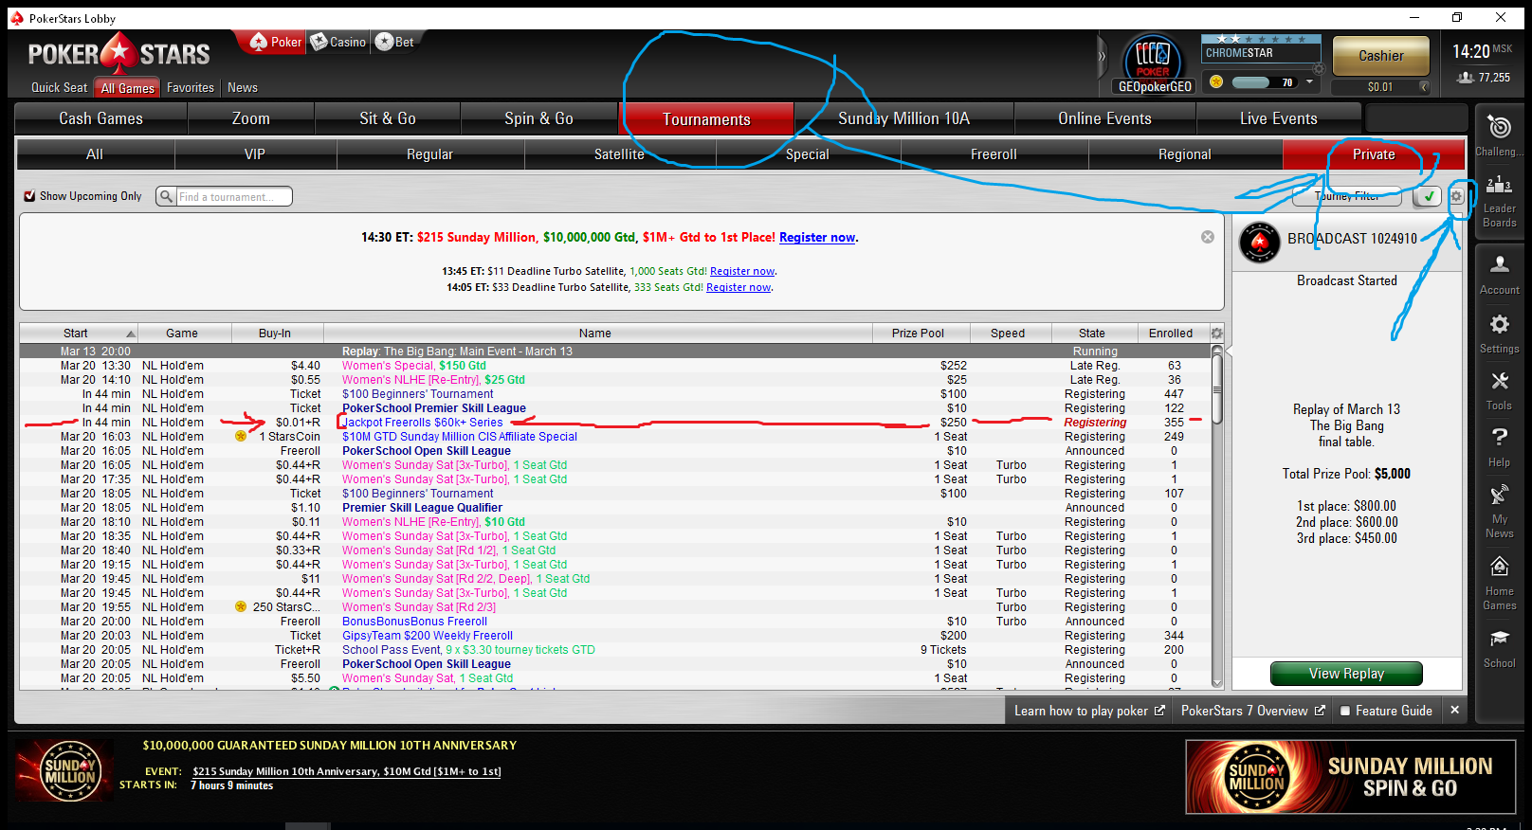Viewport: 1532px width, 830px height.
Task: Toggle the green checkmark filter switch
Action: (x=1427, y=196)
